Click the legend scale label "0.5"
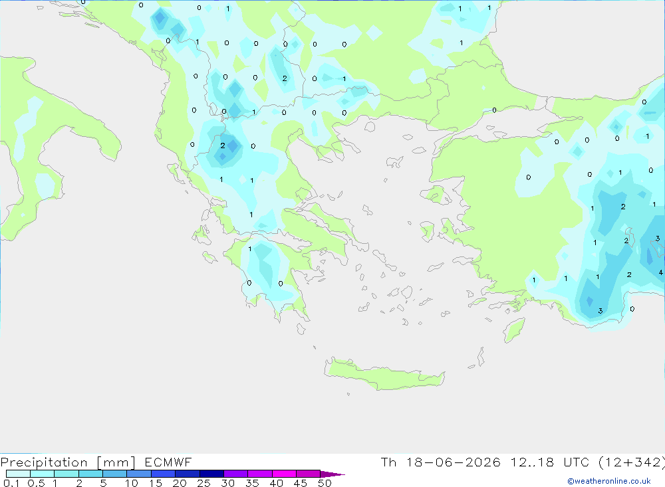Viewport: 665px width, 487px height. [x=36, y=483]
